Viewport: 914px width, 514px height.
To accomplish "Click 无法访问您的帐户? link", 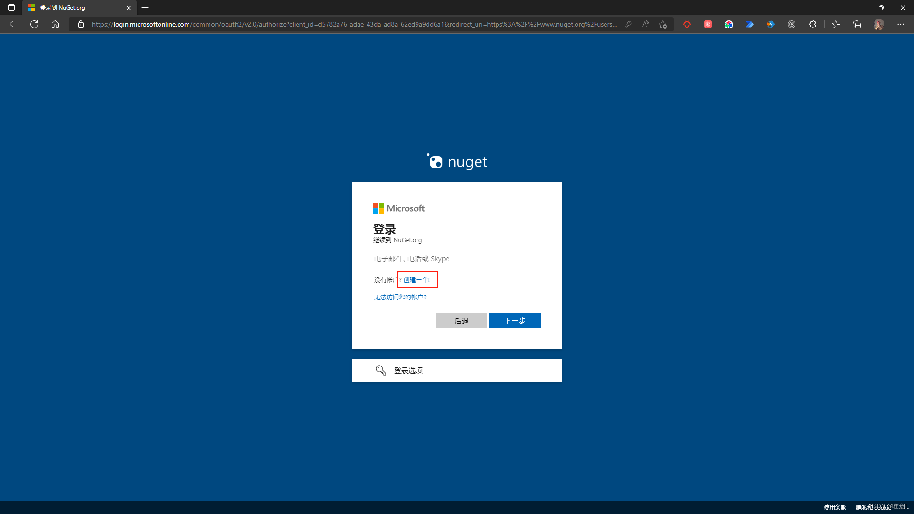I will 400,297.
